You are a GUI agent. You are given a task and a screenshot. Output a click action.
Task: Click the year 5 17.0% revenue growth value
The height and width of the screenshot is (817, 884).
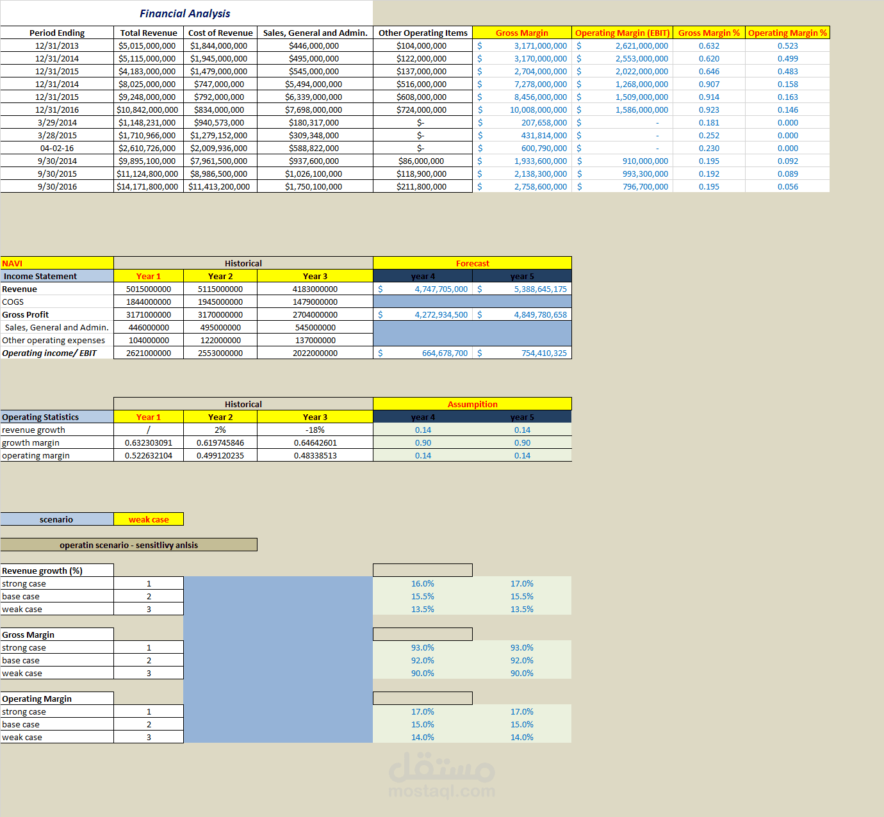click(522, 583)
